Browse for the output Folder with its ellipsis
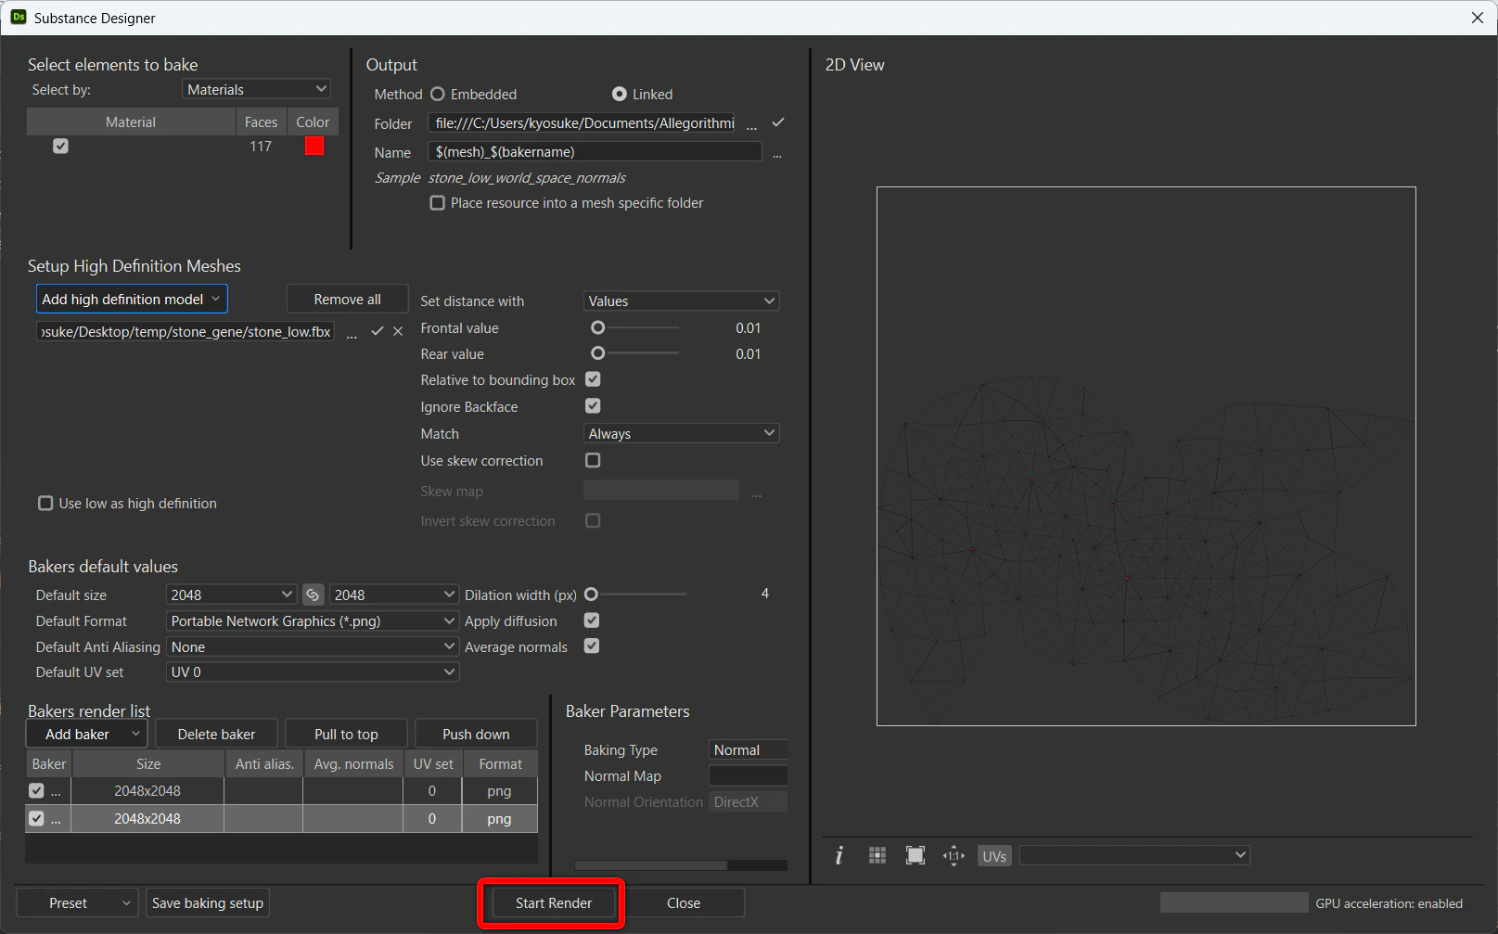 click(x=751, y=124)
